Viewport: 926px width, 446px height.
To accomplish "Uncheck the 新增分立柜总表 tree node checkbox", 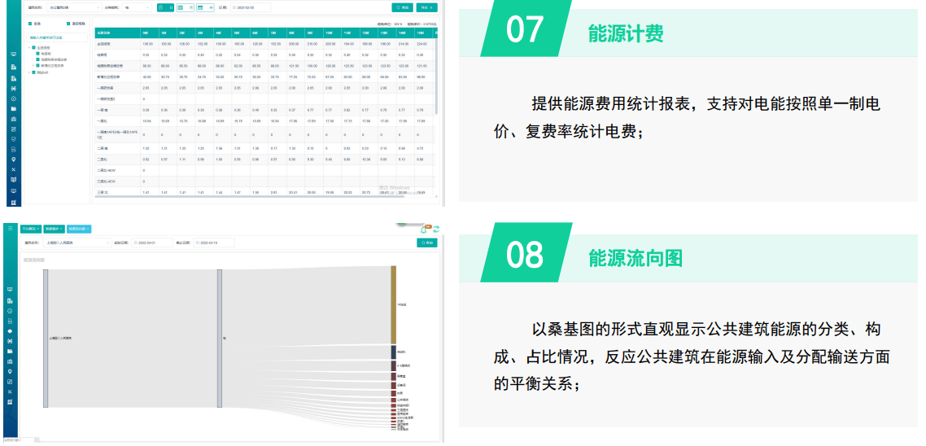I will pyautogui.click(x=37, y=66).
